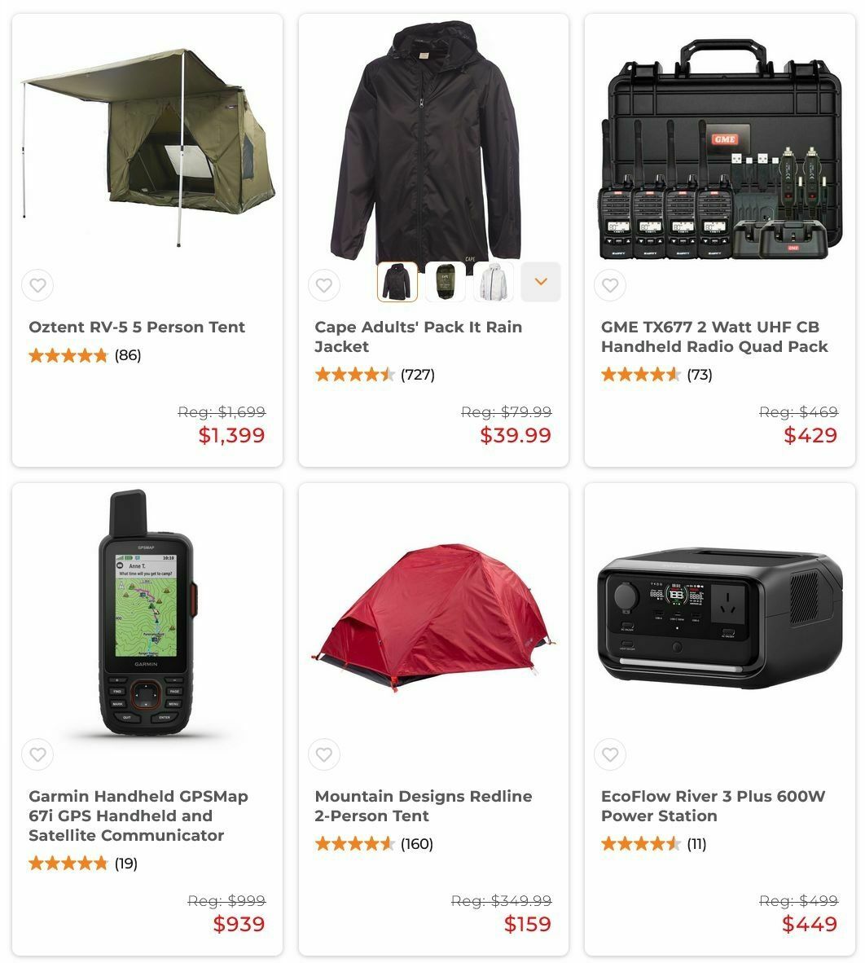
Task: View the 727 reviews for rain jacket
Action: pyautogui.click(x=418, y=375)
